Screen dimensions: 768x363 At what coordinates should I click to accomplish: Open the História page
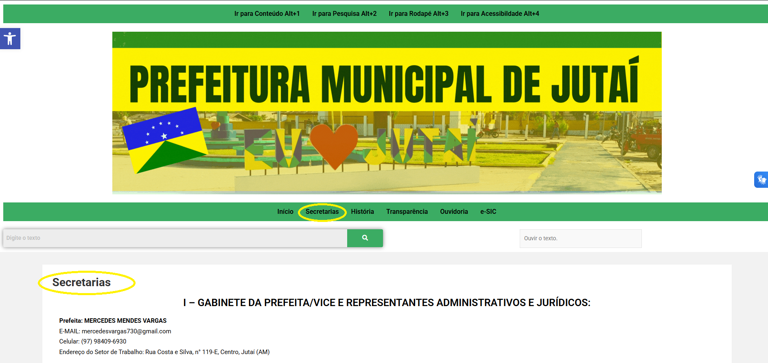click(362, 212)
